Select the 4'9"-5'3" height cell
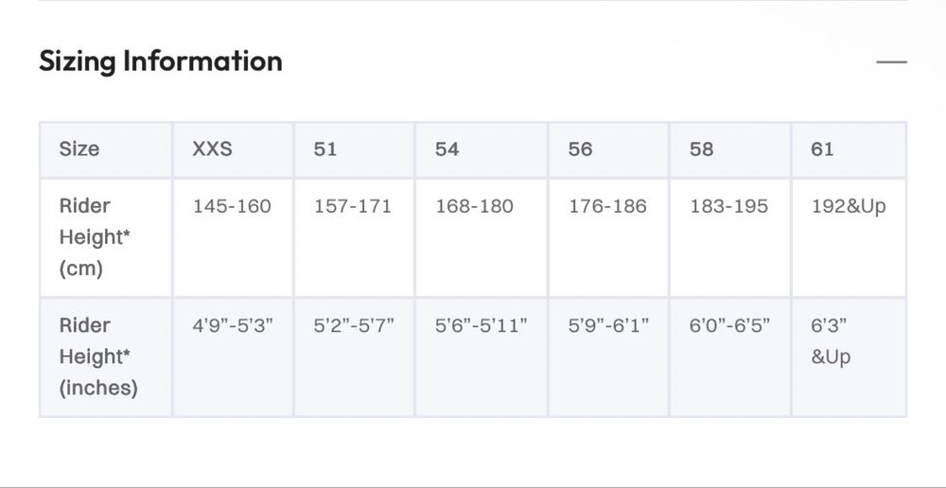This screenshot has height=488, width=946. (233, 325)
